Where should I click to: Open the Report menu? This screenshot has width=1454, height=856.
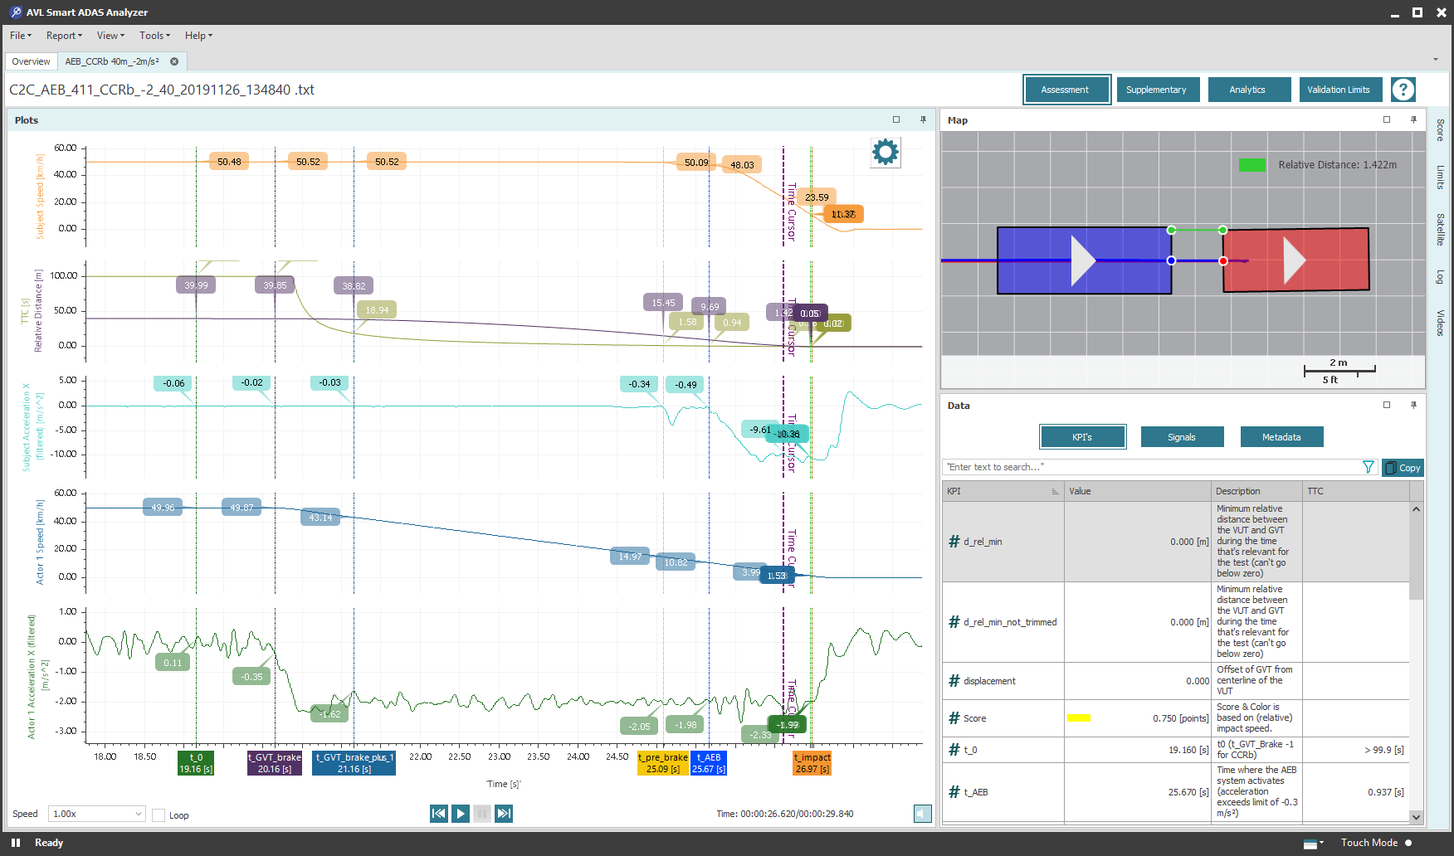(x=64, y=36)
